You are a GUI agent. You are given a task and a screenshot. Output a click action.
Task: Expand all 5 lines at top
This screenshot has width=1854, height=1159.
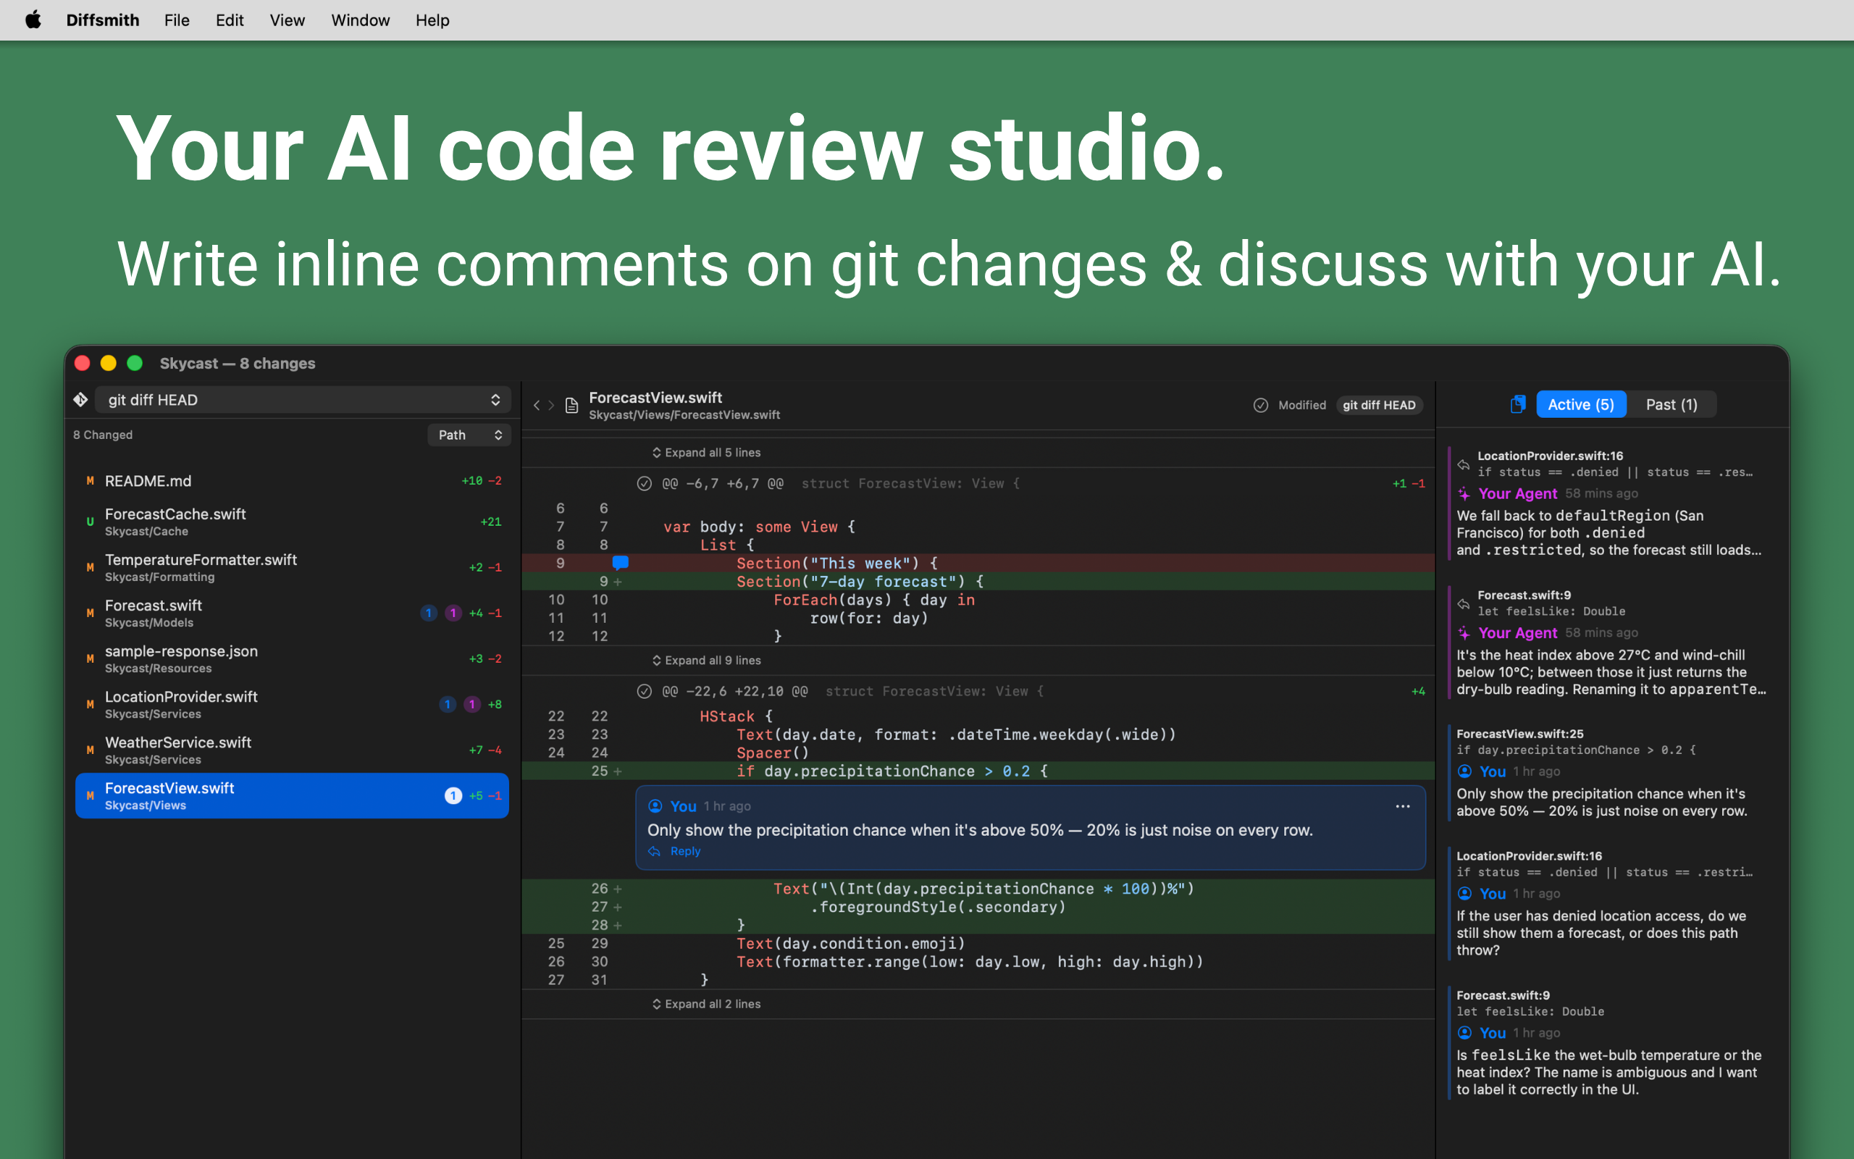(705, 452)
